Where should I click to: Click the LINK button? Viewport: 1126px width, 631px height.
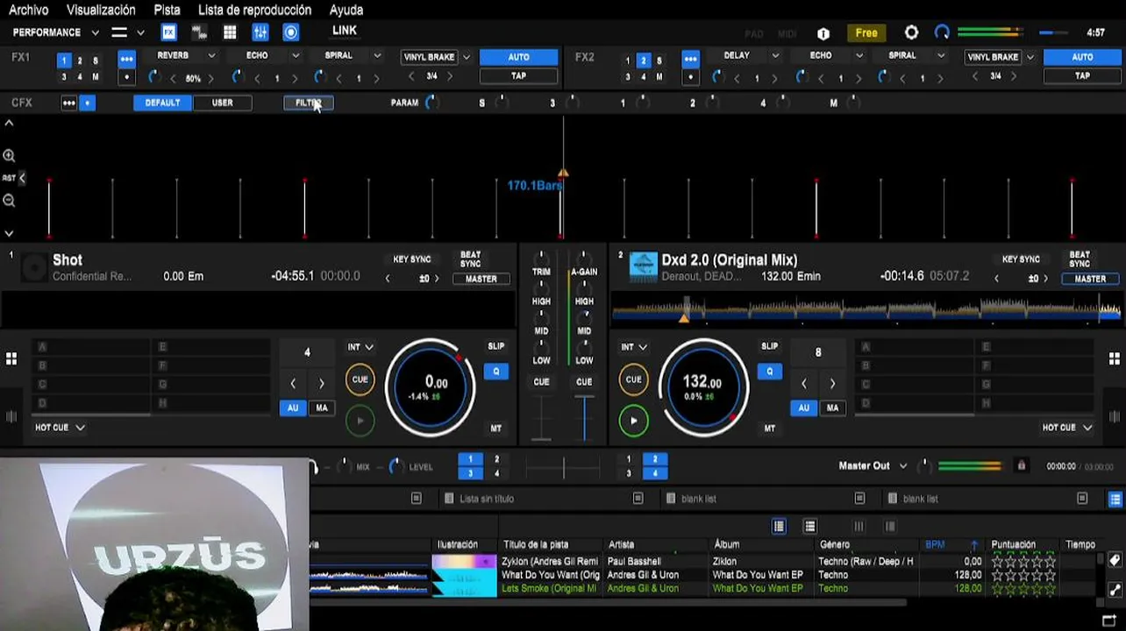345,31
